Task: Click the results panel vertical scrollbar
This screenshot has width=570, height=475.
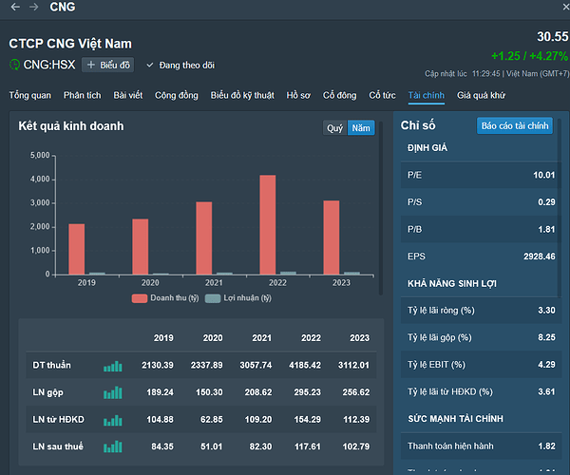Action: [381, 208]
